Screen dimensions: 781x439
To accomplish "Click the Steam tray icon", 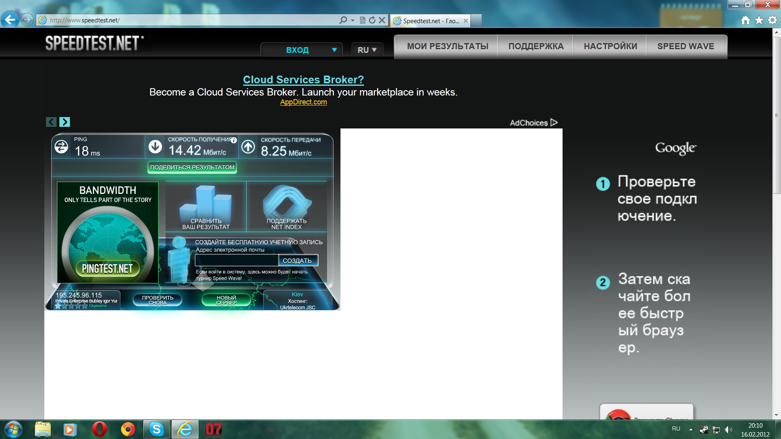I will click(x=704, y=429).
